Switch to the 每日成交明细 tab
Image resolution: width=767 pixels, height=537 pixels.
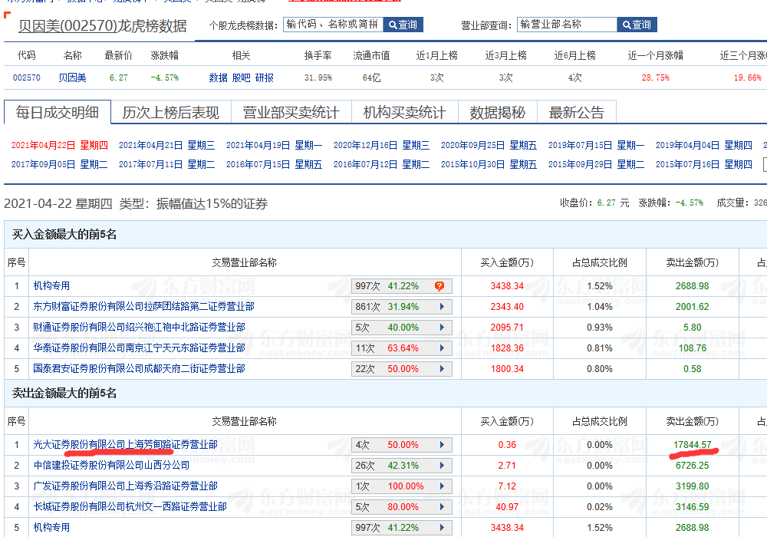[58, 113]
